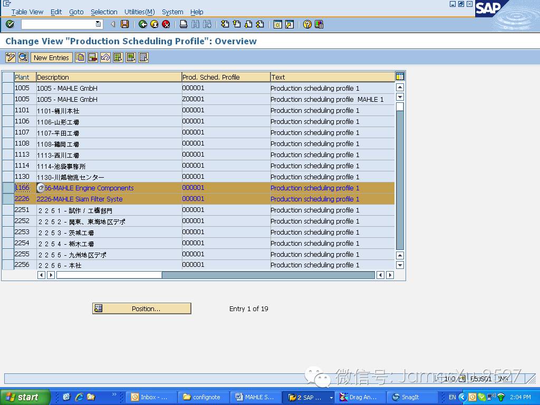Cancel with the red X icon
Screen dimensions: 540x405
tap(166, 24)
